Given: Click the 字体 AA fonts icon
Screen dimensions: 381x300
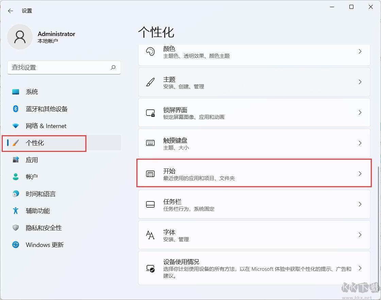Looking at the screenshot, I should pyautogui.click(x=150, y=235).
